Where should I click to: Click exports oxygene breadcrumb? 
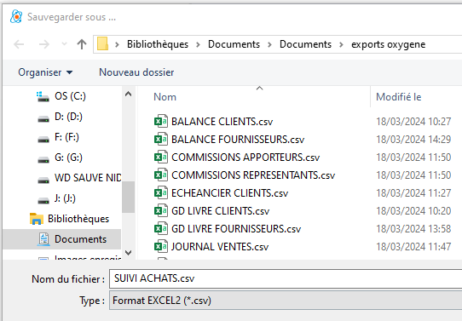click(x=389, y=44)
